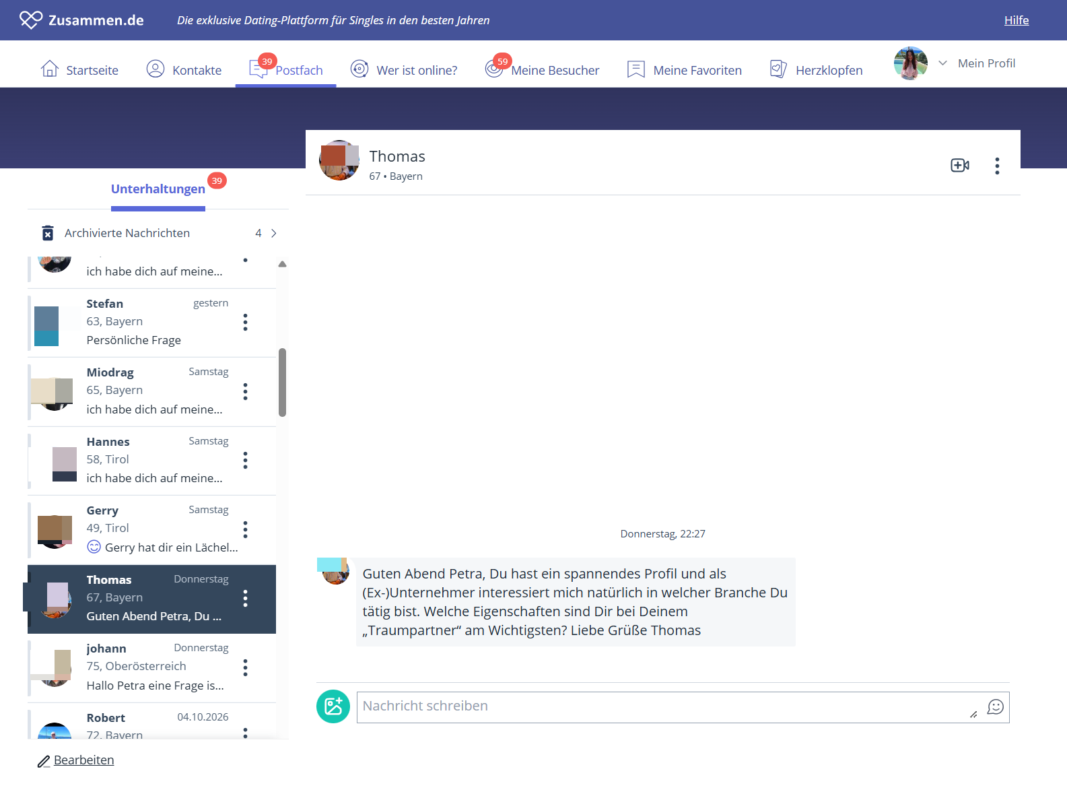1067x796 pixels.
Task: Open the Hilfe link
Action: [x=1017, y=20]
